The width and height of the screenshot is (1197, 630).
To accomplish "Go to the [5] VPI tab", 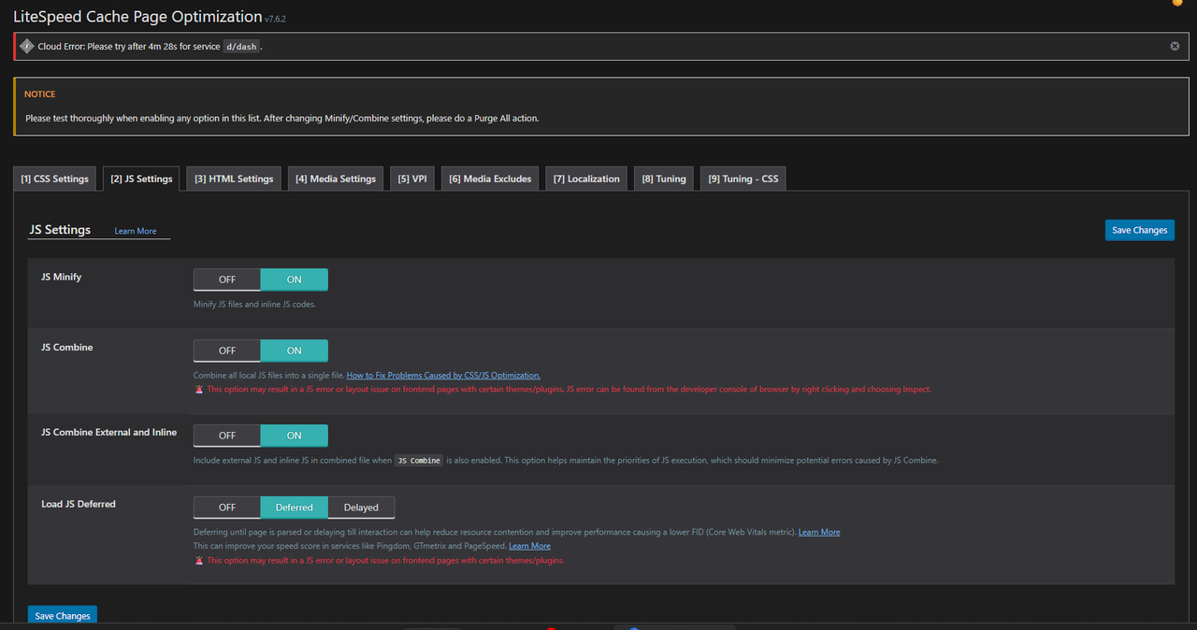I will coord(411,179).
